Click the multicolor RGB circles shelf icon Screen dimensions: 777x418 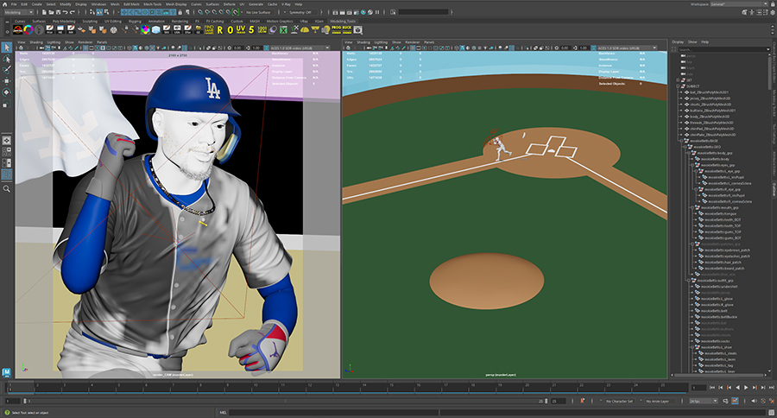(145, 29)
